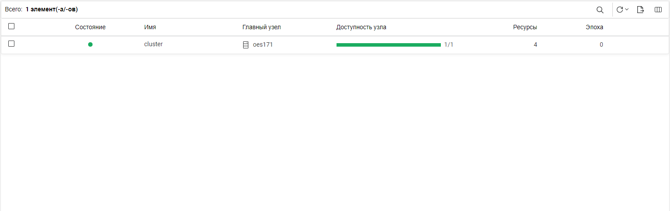This screenshot has width=670, height=211.
Task: Open the cluster name entry
Action: pyautogui.click(x=153, y=44)
